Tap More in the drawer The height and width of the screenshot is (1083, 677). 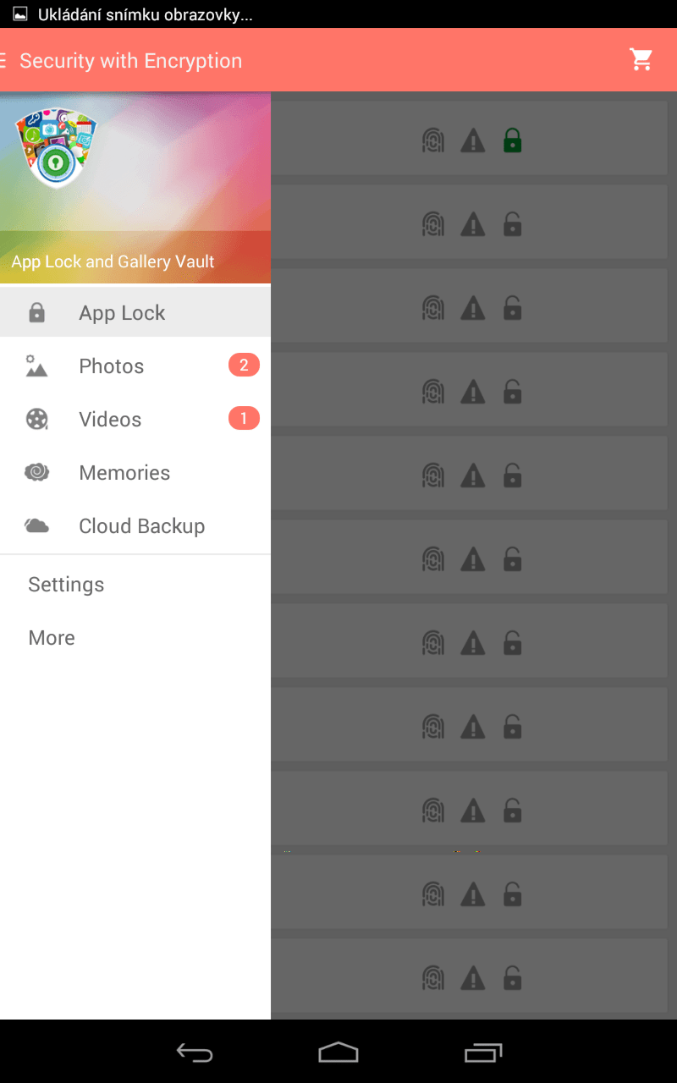[135, 638]
